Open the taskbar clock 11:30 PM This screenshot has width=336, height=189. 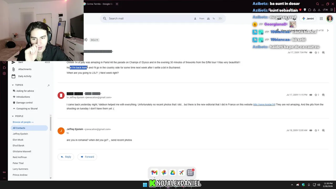point(328,185)
